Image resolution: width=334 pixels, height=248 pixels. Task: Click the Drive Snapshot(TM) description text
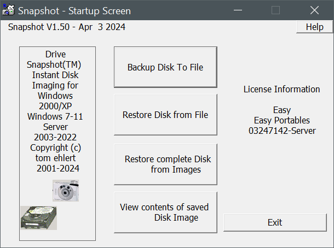(54, 60)
